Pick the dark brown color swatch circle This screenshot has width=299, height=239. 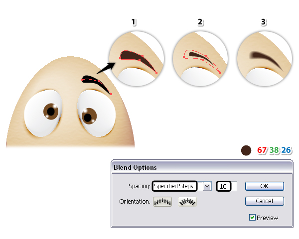coord(246,150)
